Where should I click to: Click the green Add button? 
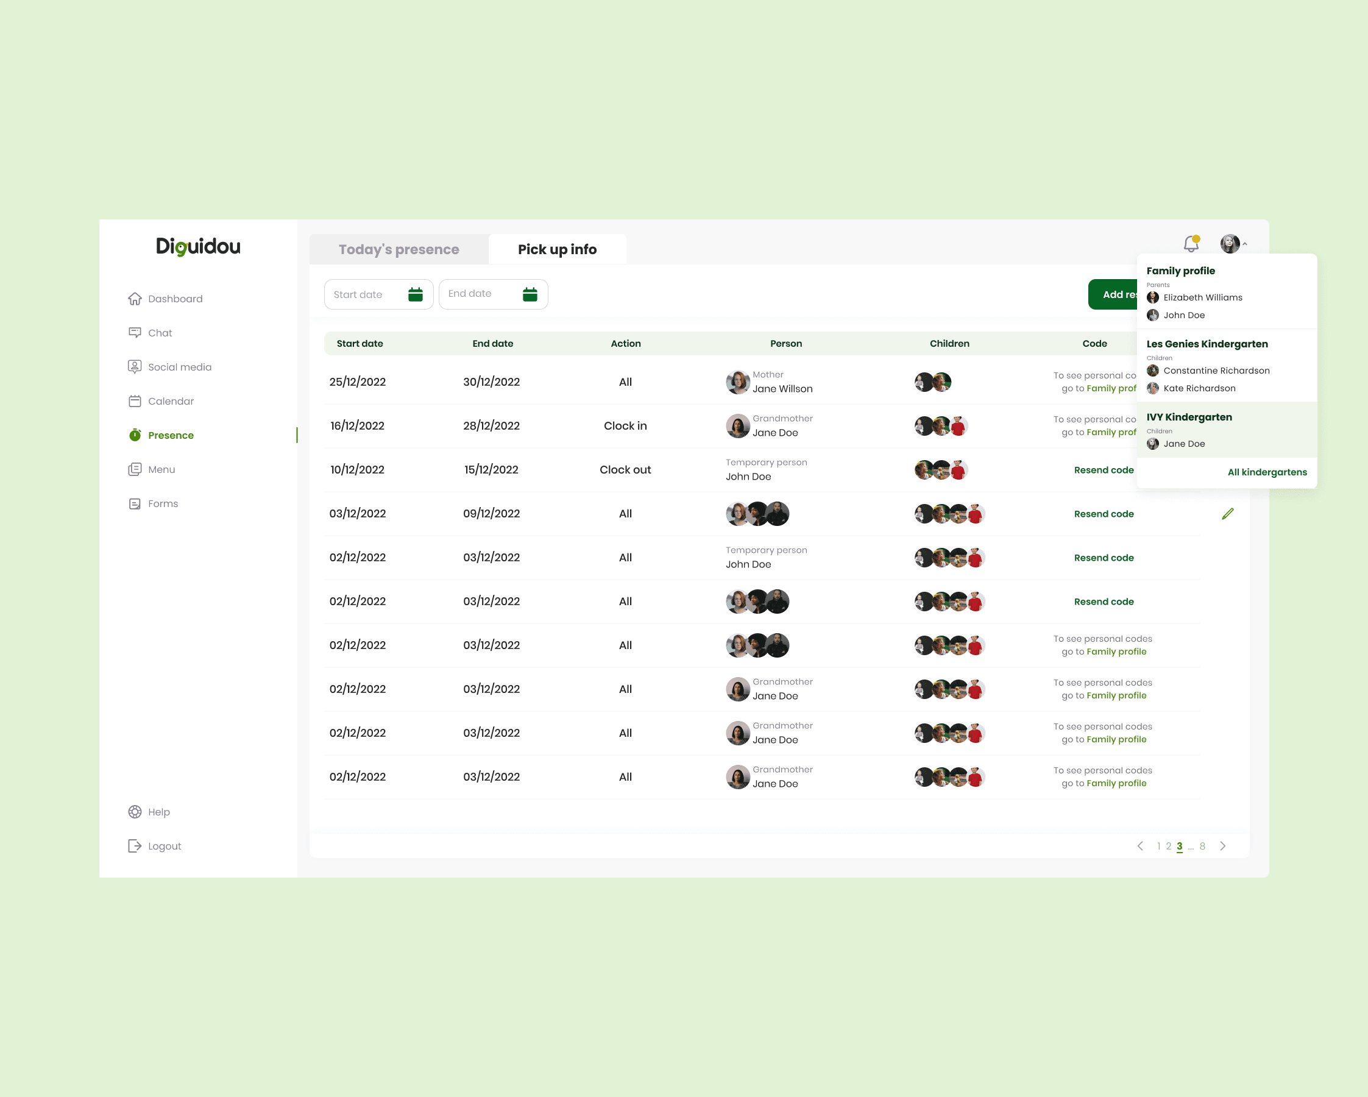[1113, 294]
